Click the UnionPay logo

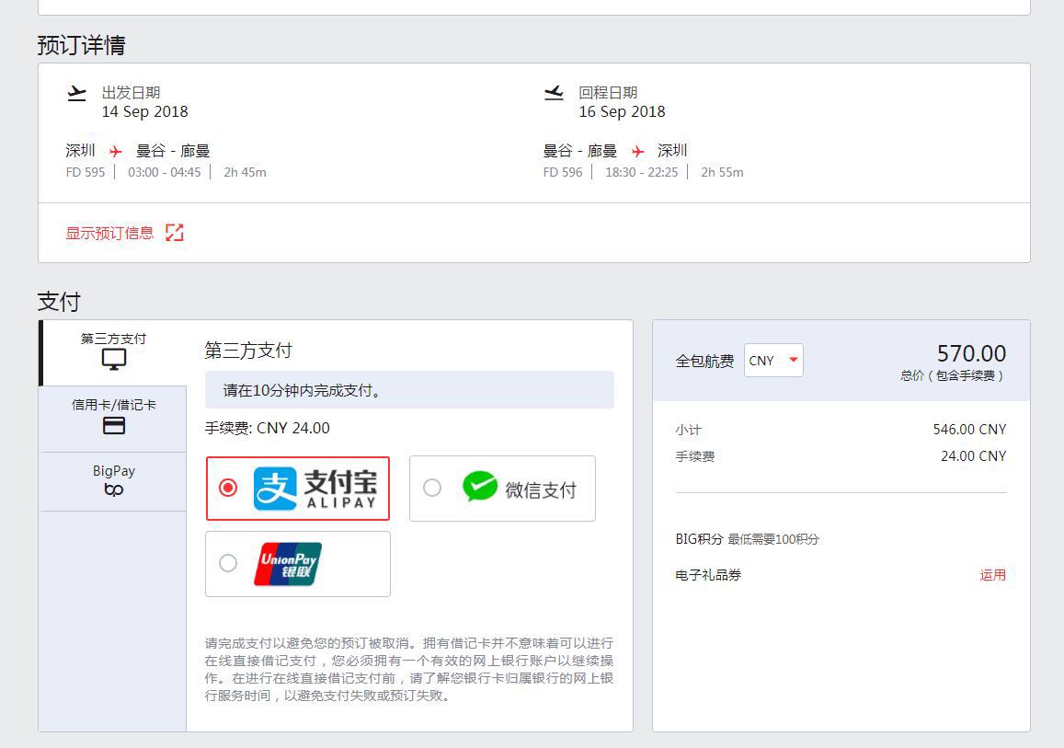tap(288, 564)
